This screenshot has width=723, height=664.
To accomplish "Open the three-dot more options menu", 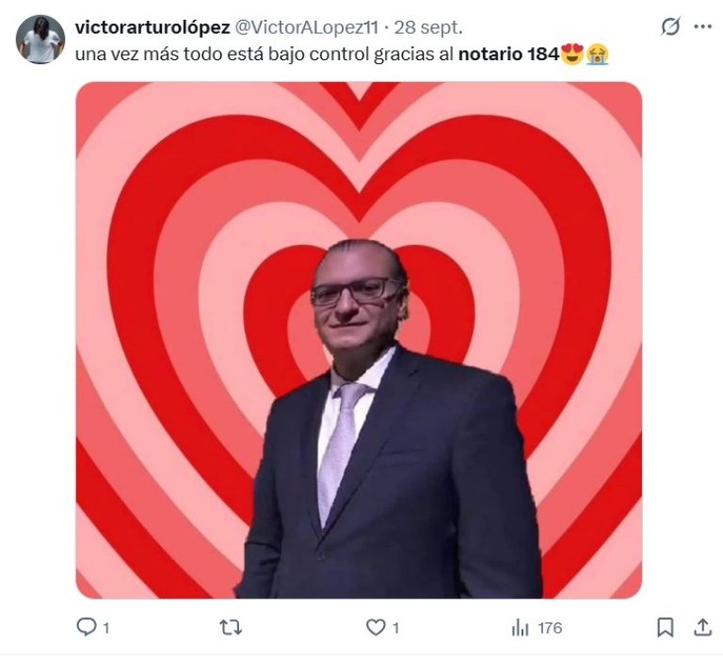I will point(702,26).
